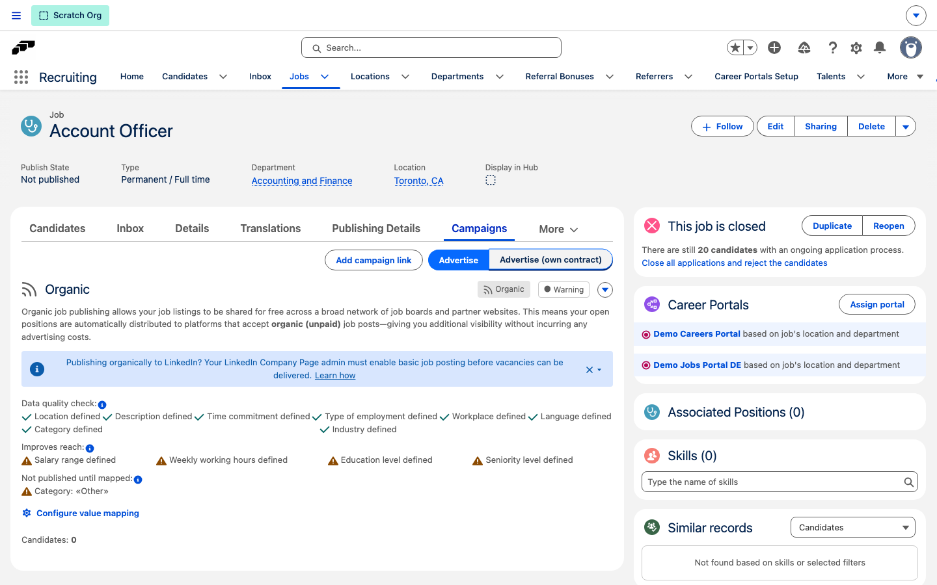937x585 pixels.
Task: Click the Demo Careers Portal status icon
Action: coord(646,335)
